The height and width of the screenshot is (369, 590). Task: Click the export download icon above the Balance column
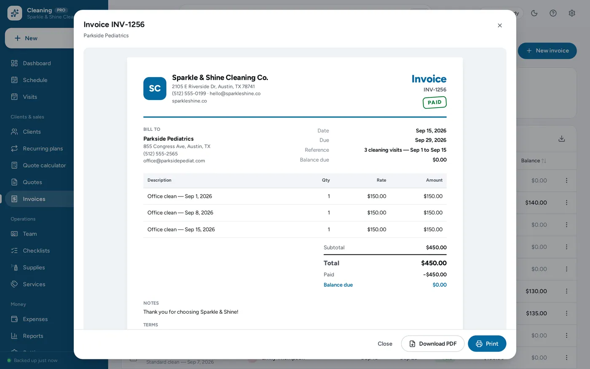pos(562,139)
